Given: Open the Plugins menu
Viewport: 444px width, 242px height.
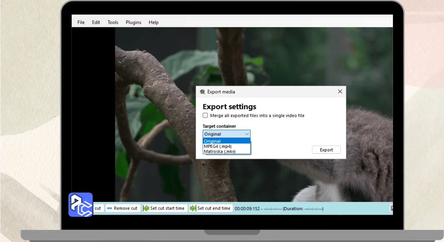Looking at the screenshot, I should click(134, 22).
